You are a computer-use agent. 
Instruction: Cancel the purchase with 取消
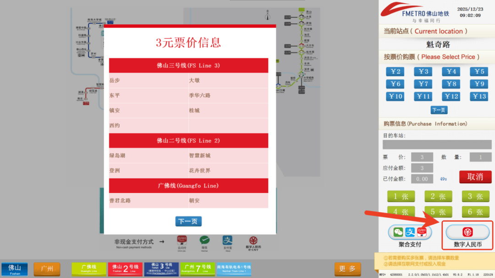475,177
